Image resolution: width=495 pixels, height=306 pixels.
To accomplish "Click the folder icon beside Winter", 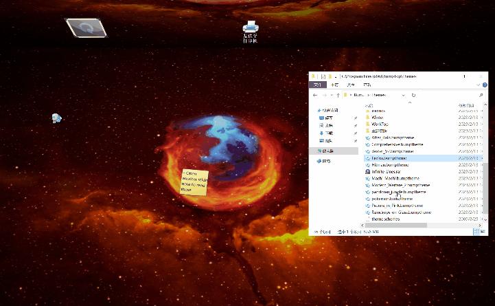I will coord(367,118).
